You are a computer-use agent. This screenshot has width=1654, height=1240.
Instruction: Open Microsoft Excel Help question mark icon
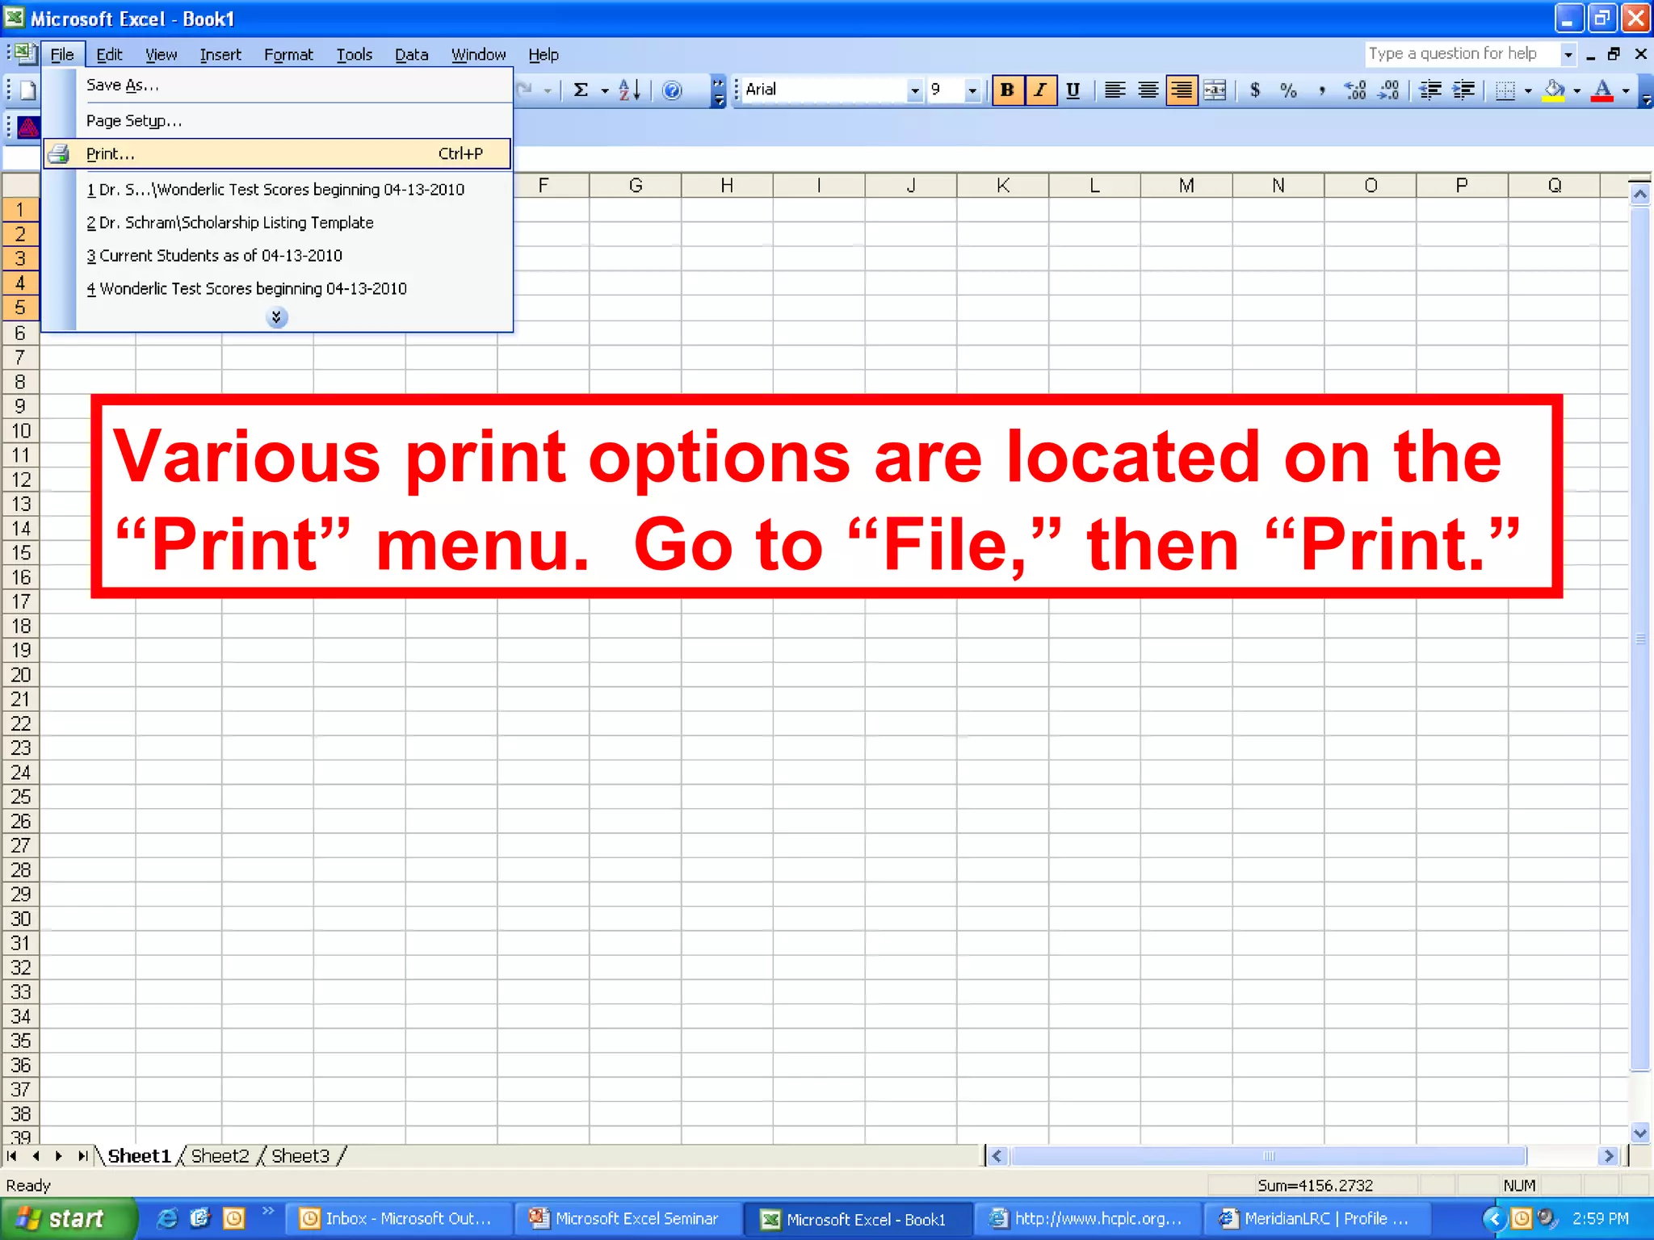pos(672,90)
